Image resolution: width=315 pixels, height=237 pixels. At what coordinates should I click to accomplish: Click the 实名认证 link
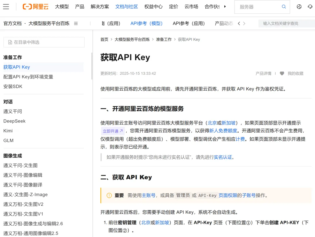223,157
